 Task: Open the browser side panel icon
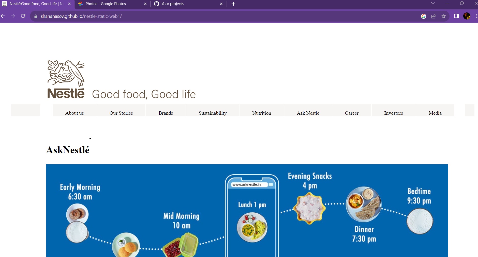point(457,16)
